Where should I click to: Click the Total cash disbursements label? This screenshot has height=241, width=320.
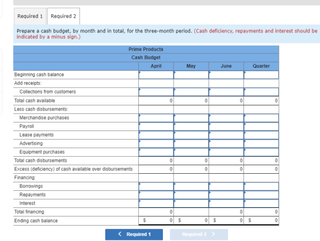(x=41, y=161)
